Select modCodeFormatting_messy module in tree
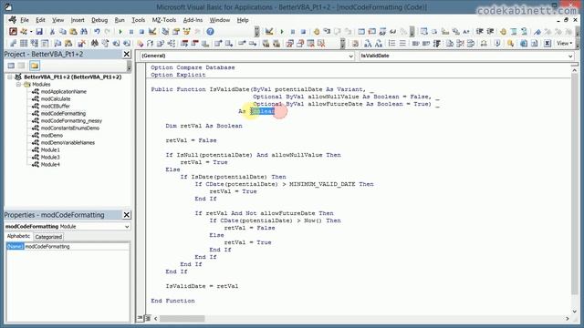This screenshot has height=328, width=584. (x=71, y=121)
